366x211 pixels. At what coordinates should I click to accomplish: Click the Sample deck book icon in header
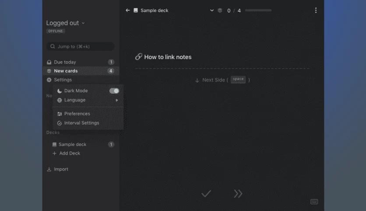[136, 10]
